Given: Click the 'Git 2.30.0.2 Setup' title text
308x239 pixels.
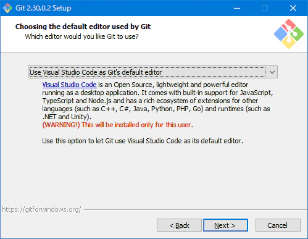Looking at the screenshot, I should click(43, 8).
